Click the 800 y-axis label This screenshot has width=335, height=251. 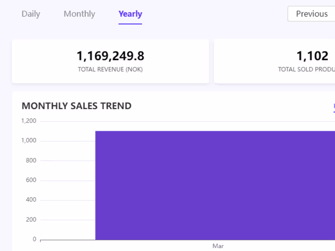pos(31,160)
